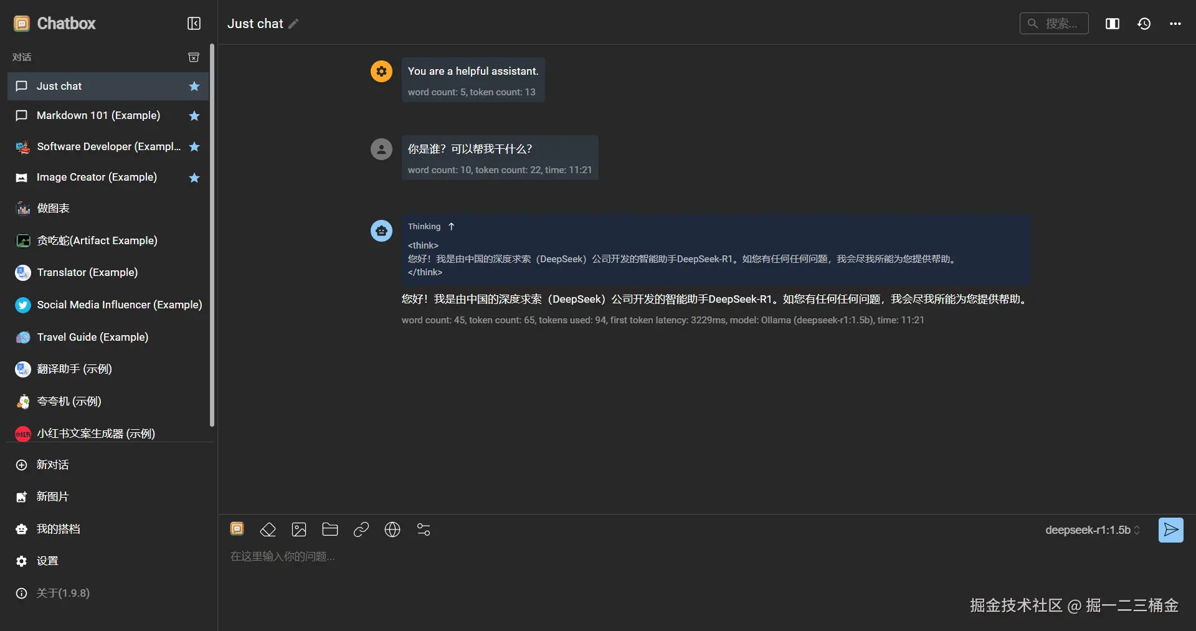Attach a link using the chain icon
Image resolution: width=1196 pixels, height=631 pixels.
(361, 529)
